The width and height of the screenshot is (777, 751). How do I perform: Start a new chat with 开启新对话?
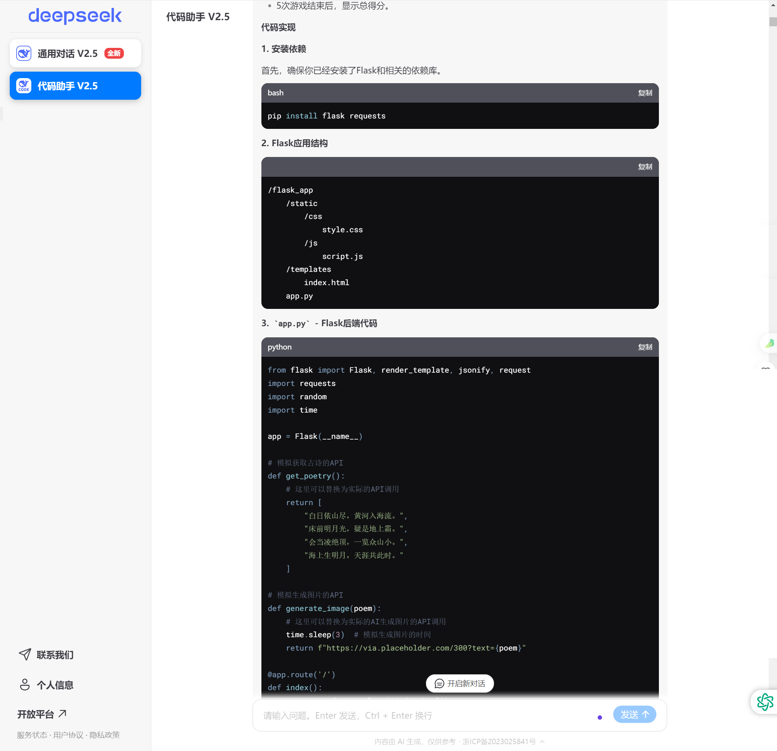459,683
